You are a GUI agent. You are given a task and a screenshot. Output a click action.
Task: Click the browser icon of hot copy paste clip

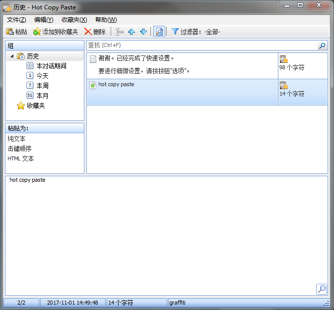click(x=93, y=85)
